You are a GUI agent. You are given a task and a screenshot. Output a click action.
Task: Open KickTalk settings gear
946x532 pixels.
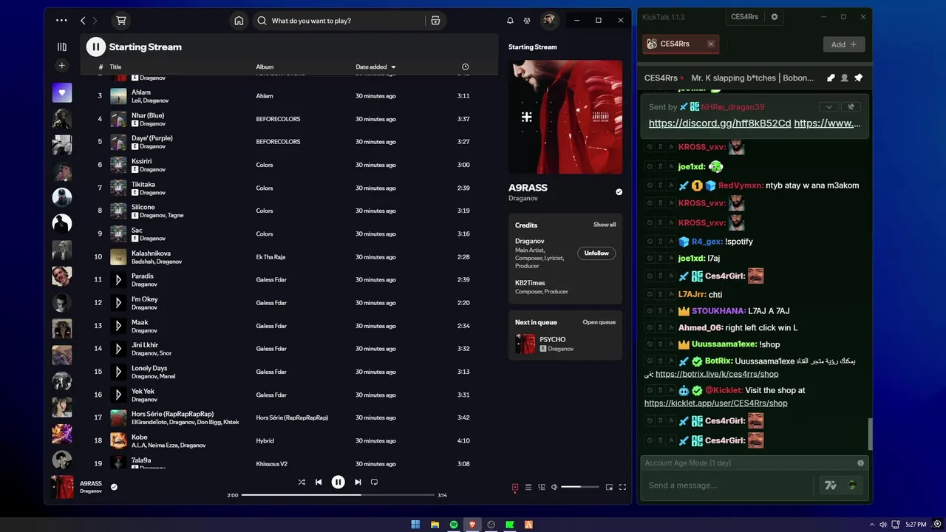(775, 16)
